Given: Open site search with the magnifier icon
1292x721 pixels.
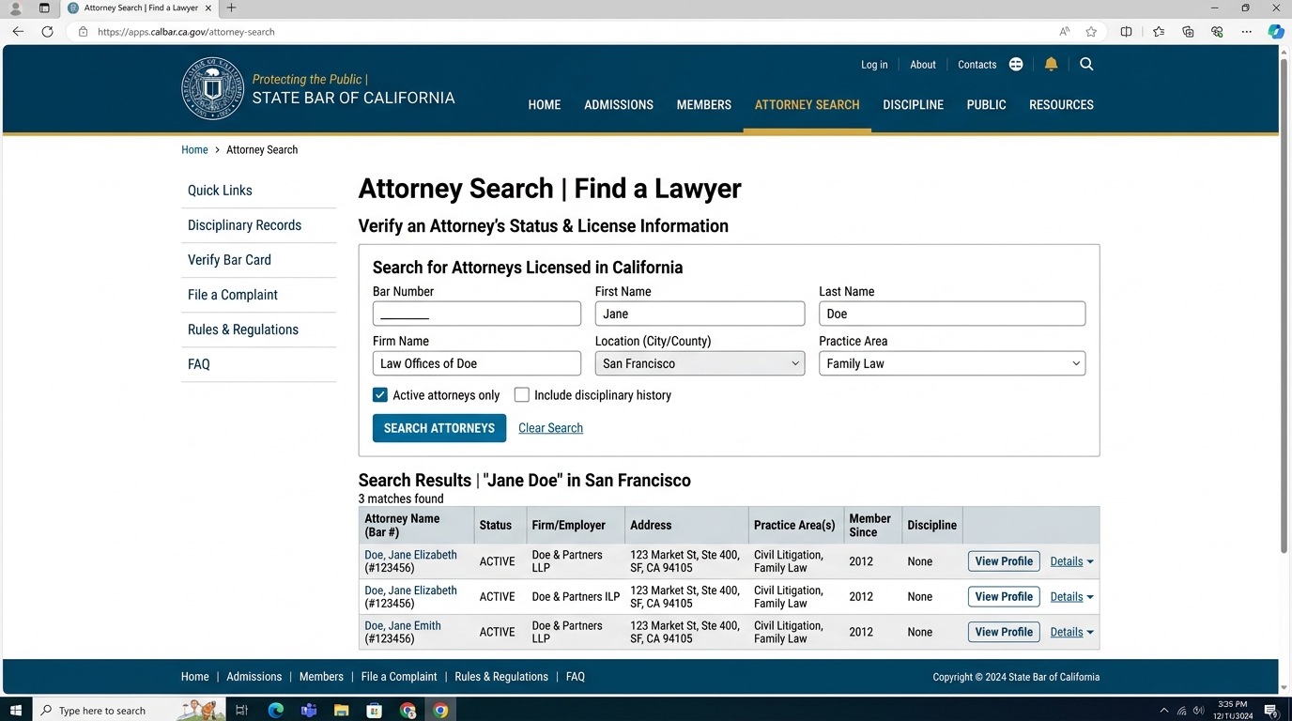Looking at the screenshot, I should 1086,65.
